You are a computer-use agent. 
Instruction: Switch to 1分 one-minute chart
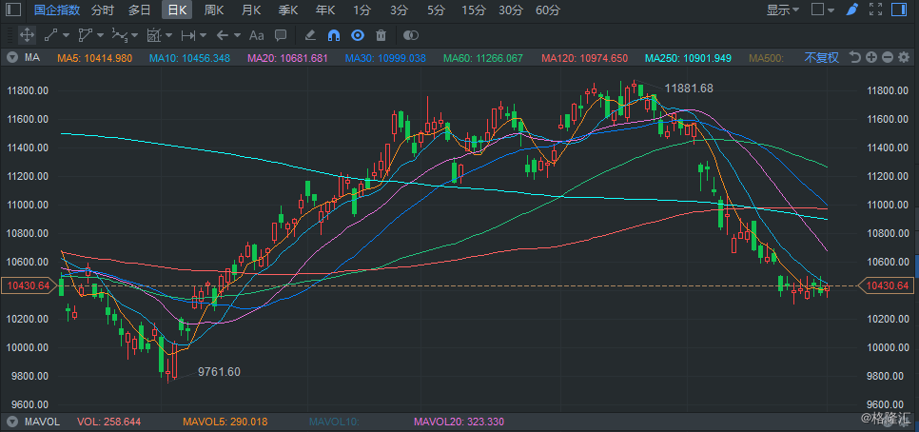point(362,10)
